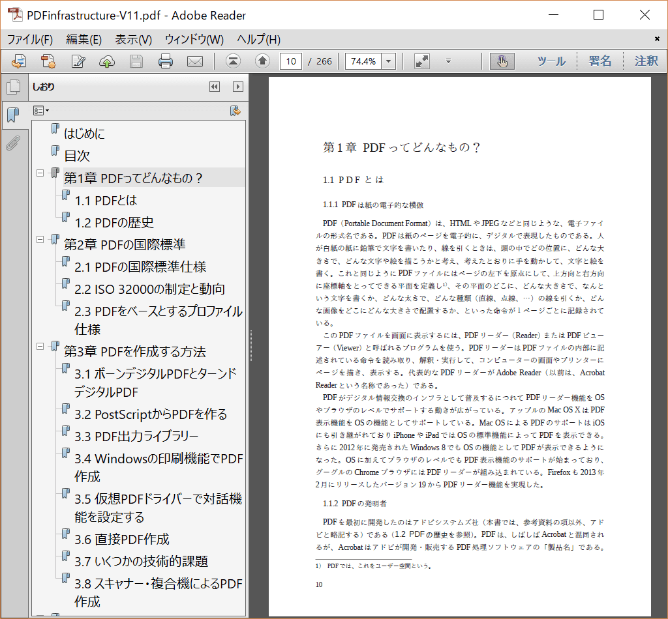Click the Send by email envelope icon
Screen dimensions: 668x619
click(195, 61)
